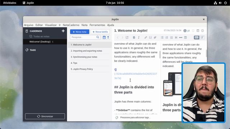The image size is (230, 129).
Task: Open the sort-by-date calendar icon in note list
Action: [x=104, y=37]
